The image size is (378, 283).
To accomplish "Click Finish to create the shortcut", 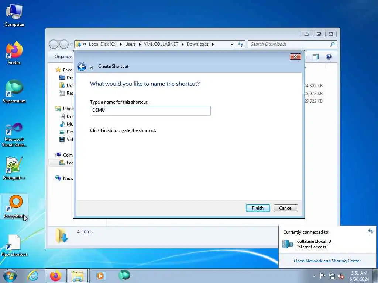I will [258, 208].
